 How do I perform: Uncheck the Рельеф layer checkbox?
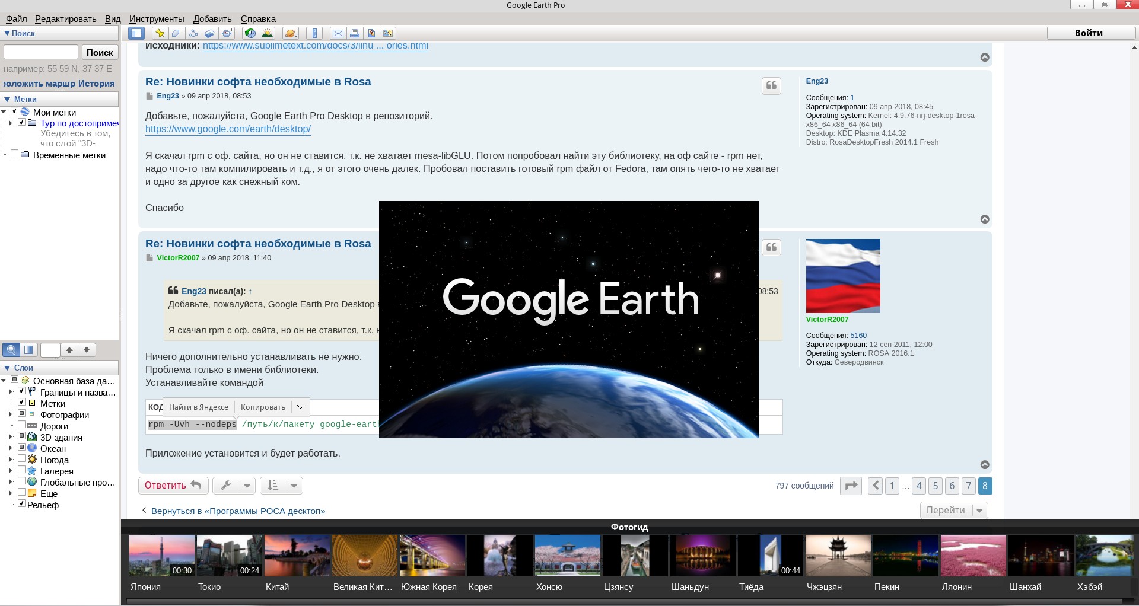coord(21,504)
